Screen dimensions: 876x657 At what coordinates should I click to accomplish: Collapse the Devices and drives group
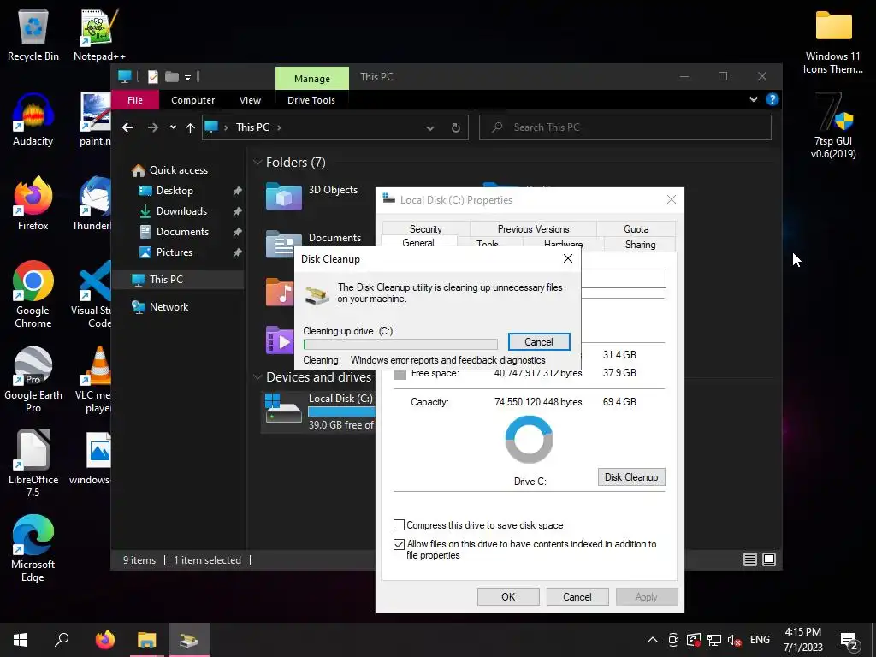coord(257,377)
